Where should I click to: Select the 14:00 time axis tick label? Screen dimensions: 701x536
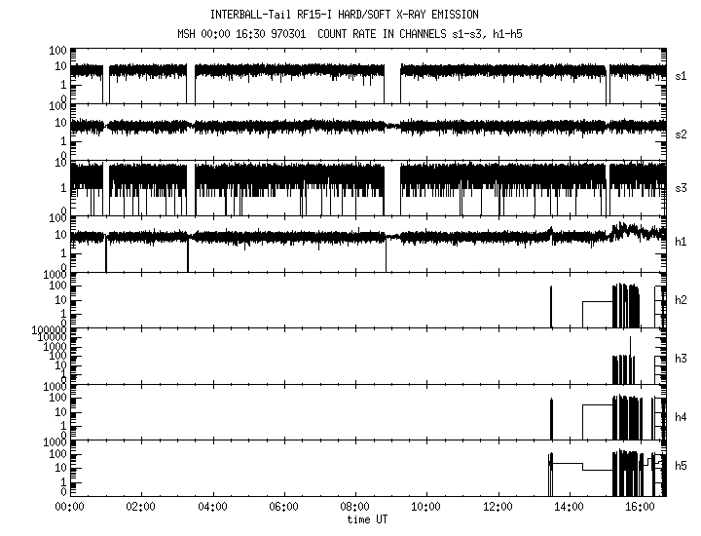[x=570, y=507]
